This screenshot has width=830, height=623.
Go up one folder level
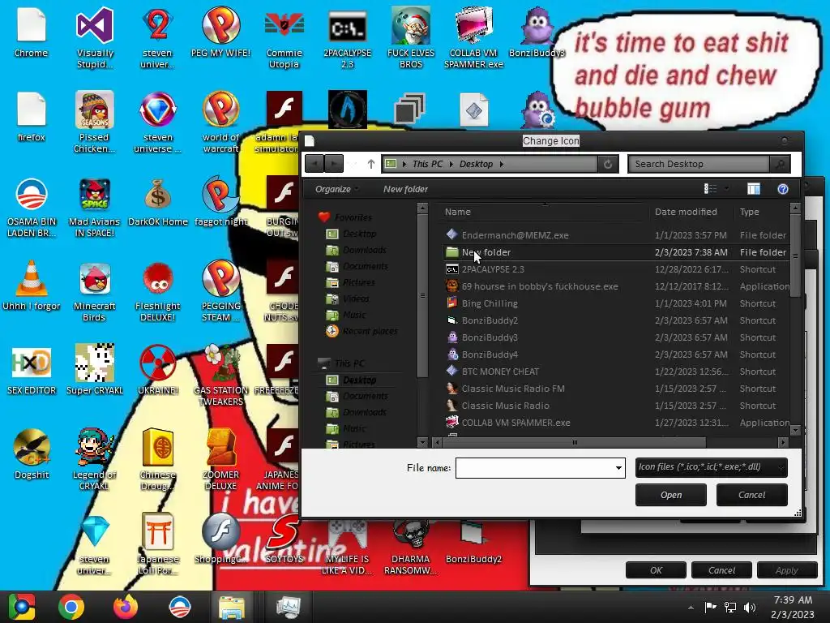[x=371, y=164]
